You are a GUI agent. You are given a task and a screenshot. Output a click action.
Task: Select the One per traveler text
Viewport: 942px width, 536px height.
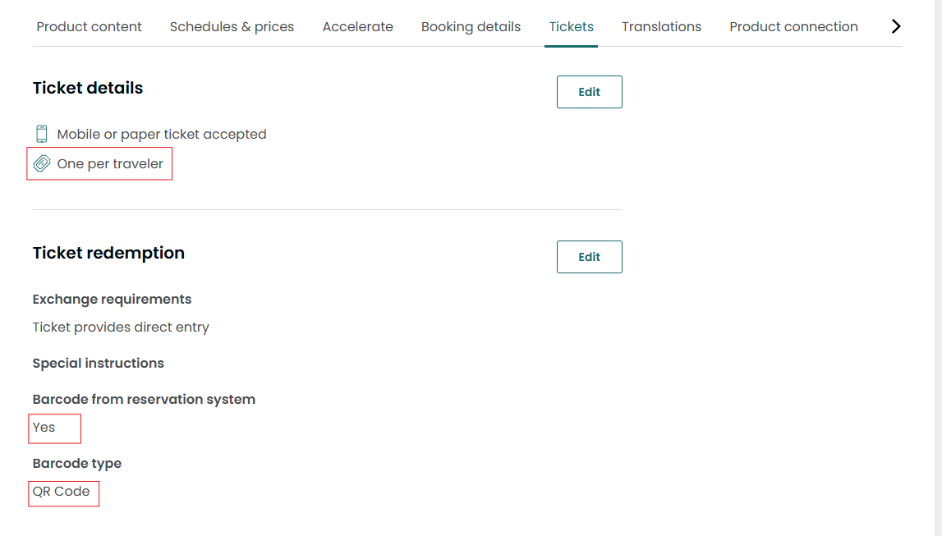[x=110, y=163]
